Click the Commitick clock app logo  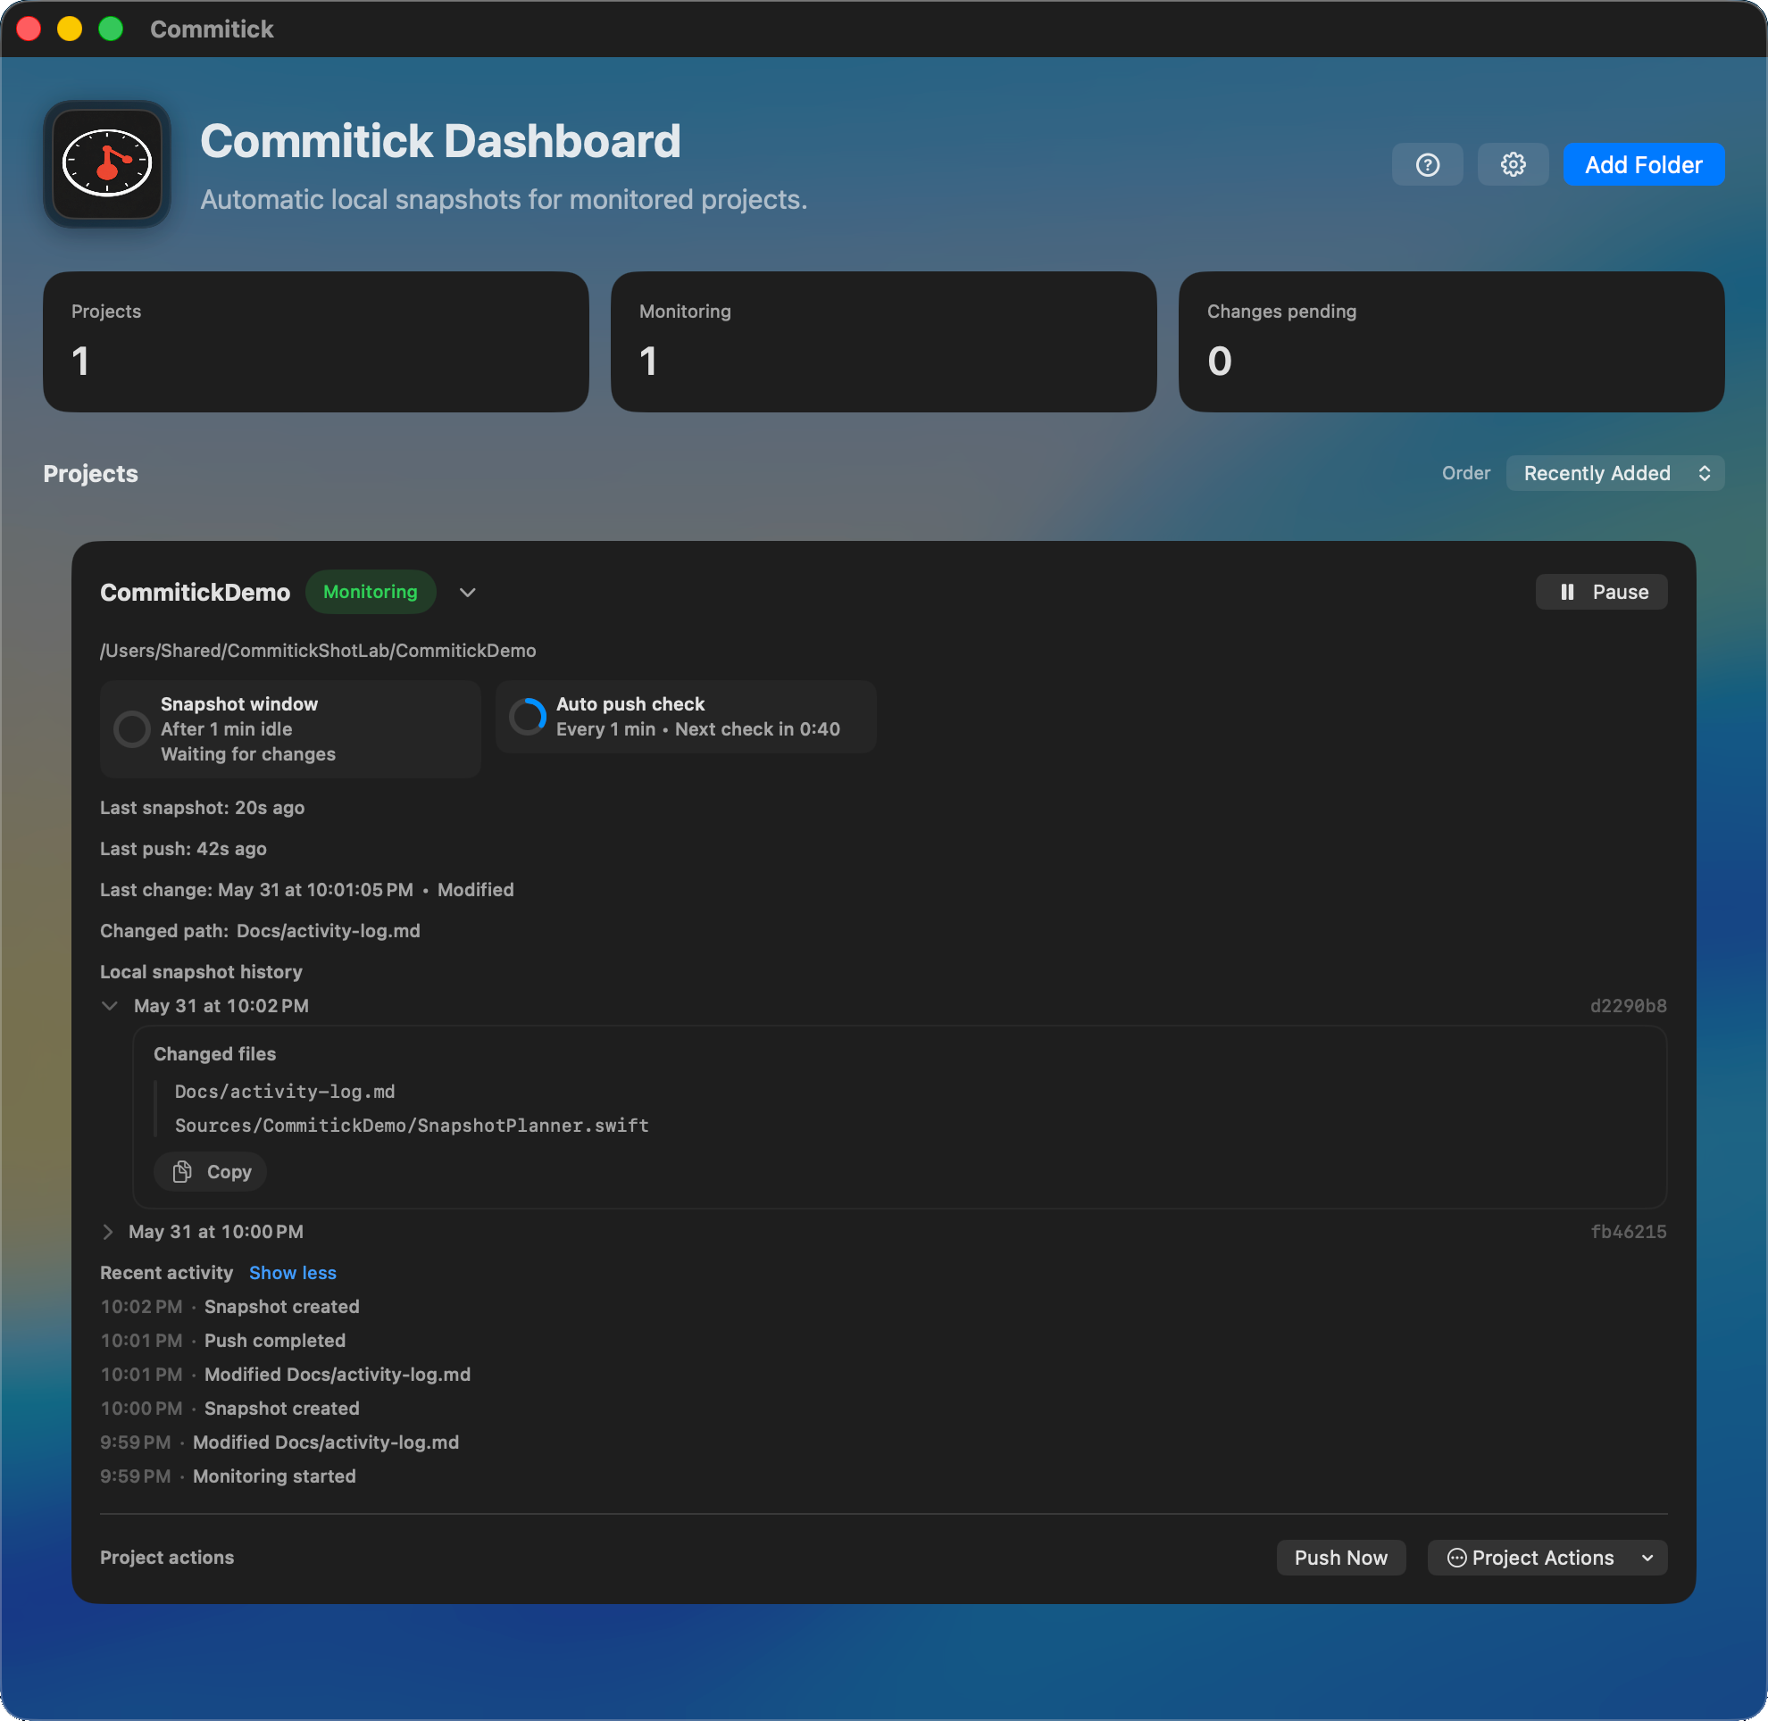[x=108, y=164]
